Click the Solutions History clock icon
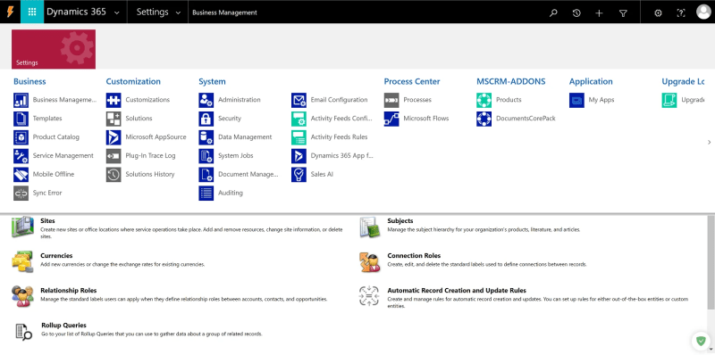Image resolution: width=715 pixels, height=355 pixels. pos(114,175)
